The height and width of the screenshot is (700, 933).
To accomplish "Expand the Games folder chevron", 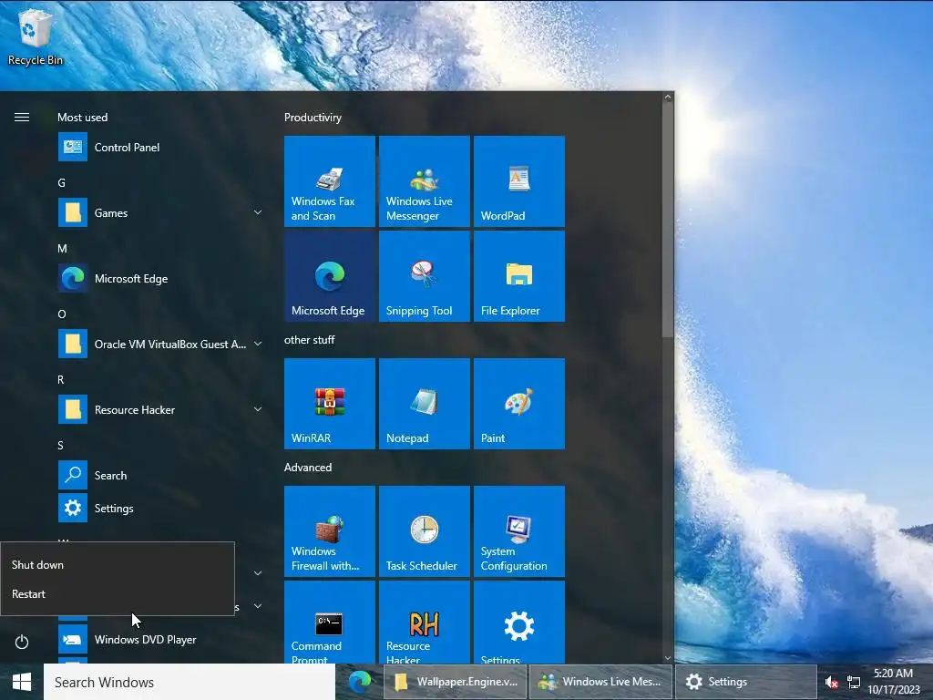I will click(258, 212).
